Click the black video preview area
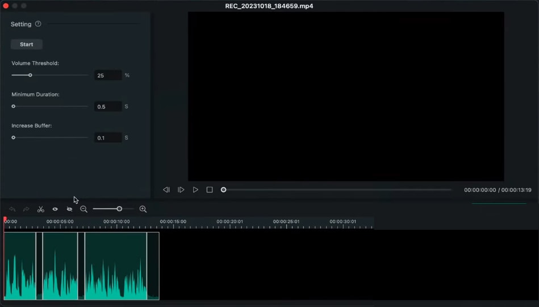Image resolution: width=539 pixels, height=307 pixels. (346, 96)
